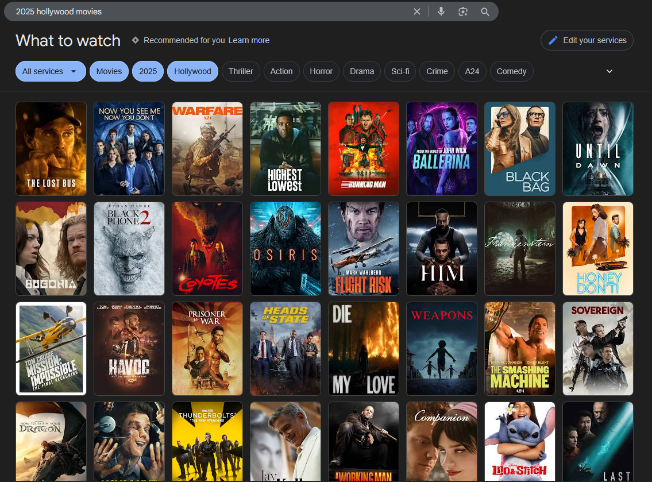Open the All services dropdown
This screenshot has width=652, height=482.
click(x=51, y=72)
